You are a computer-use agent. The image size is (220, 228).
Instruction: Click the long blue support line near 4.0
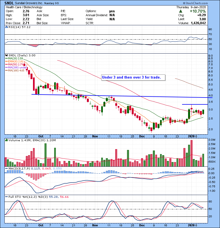[122, 96]
